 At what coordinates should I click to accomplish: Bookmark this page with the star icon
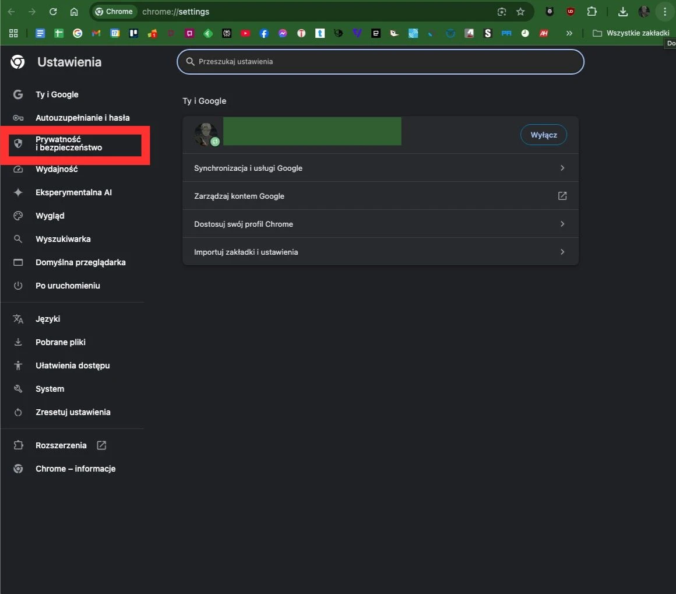coord(520,12)
